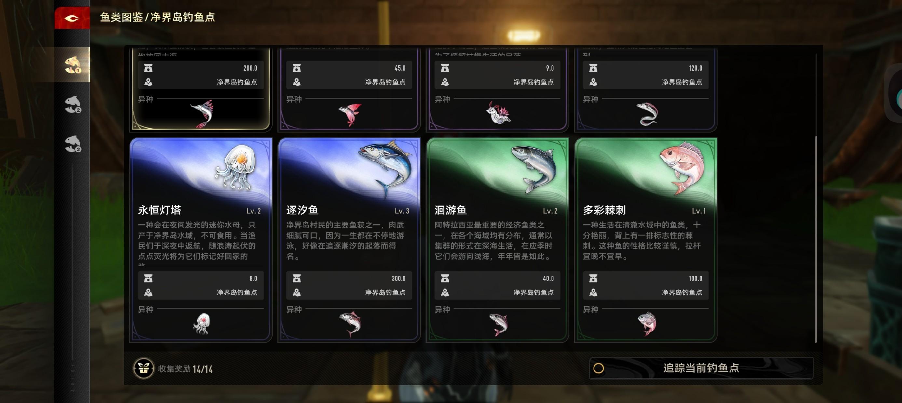Open the 洄游鱼 fish card
The image size is (902, 403).
tap(497, 240)
